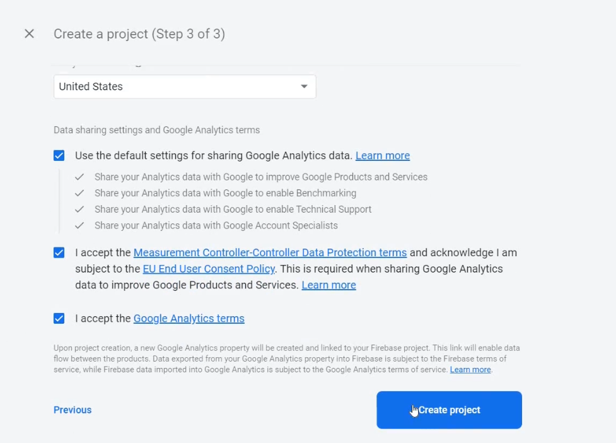The width and height of the screenshot is (616, 443).
Task: Click Learn more beside default sharing settings
Action: tap(383, 156)
